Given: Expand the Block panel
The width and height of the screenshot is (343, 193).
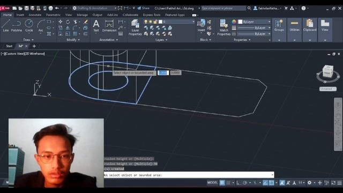Looking at the screenshot, I should pyautogui.click(x=206, y=40).
